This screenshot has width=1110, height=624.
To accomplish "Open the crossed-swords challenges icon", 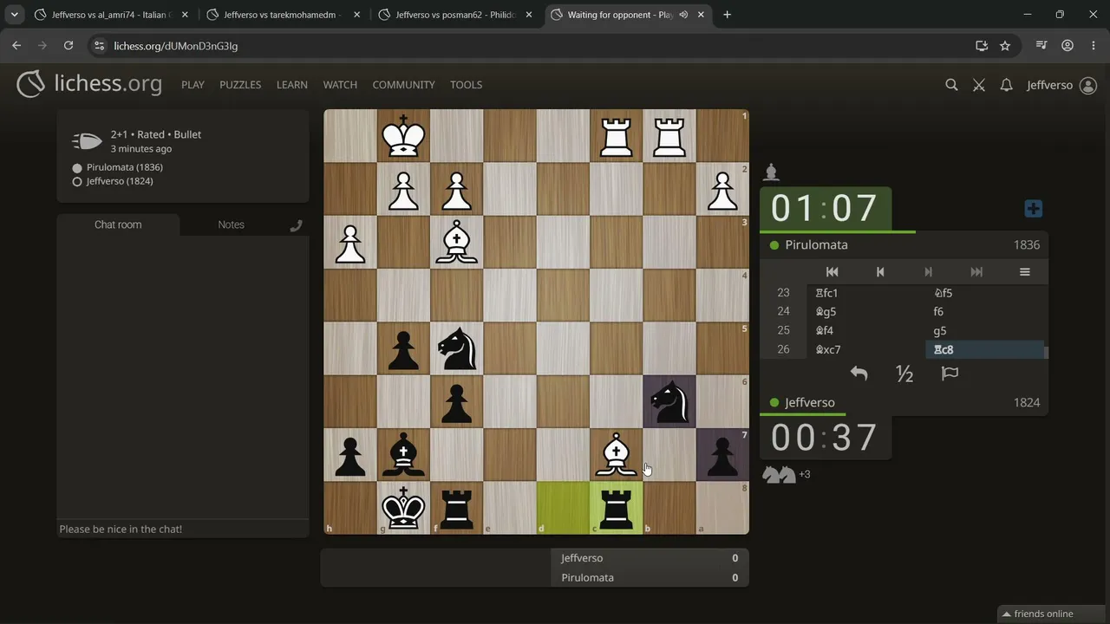I will 979,85.
